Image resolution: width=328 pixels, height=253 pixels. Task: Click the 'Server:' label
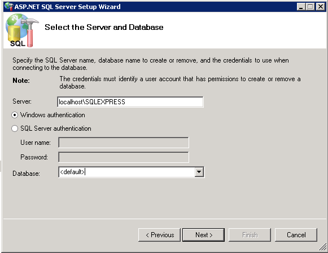(x=22, y=101)
